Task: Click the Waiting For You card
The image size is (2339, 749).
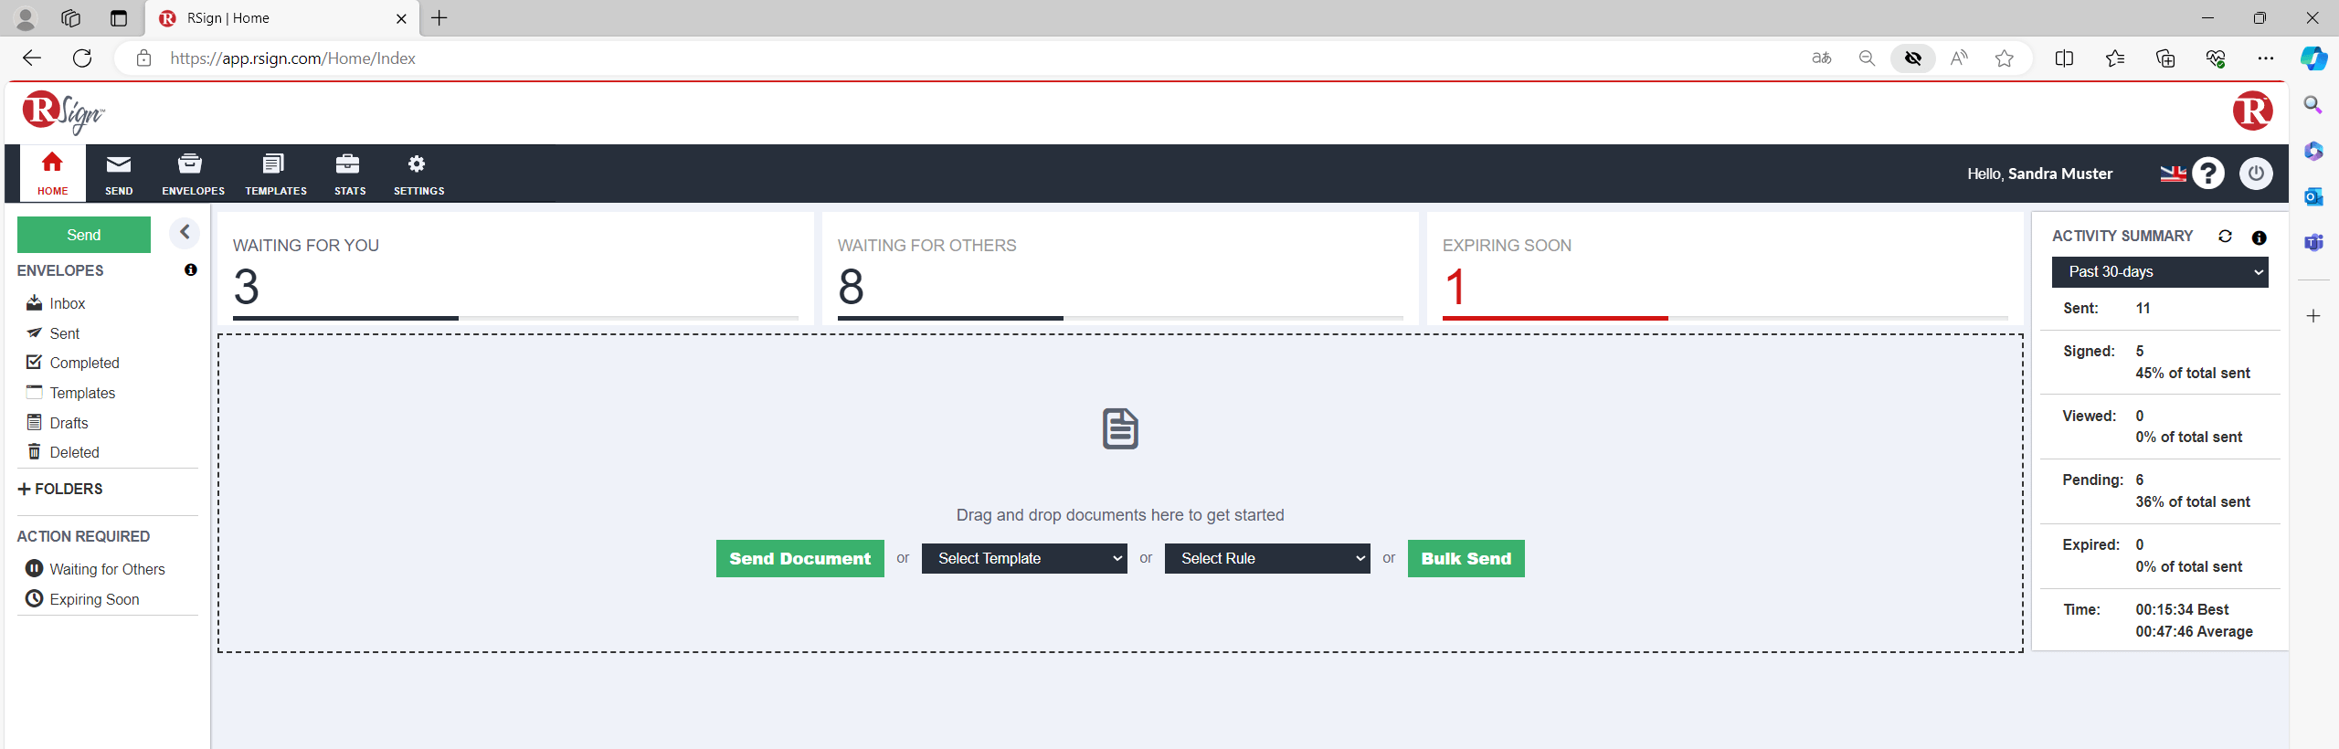Action: coord(515,269)
